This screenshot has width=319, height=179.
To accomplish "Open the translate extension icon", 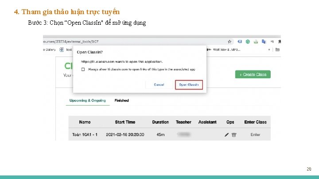I will [x=264, y=42].
